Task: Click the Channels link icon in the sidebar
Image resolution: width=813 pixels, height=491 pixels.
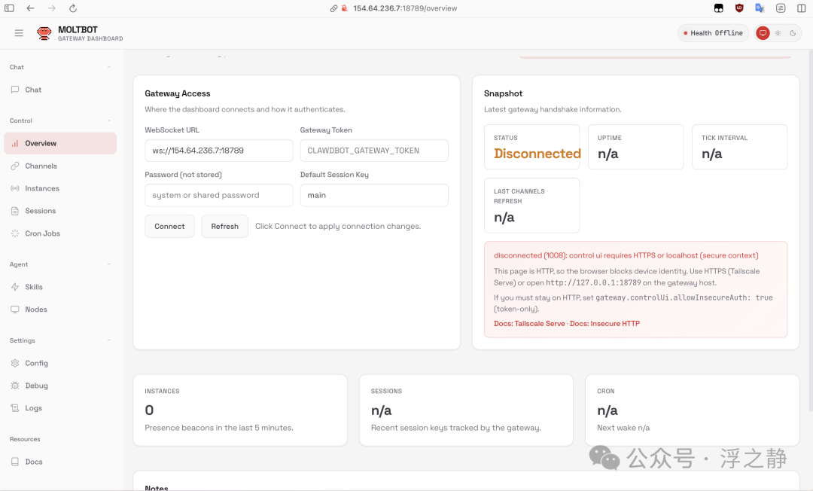Action: (15, 166)
